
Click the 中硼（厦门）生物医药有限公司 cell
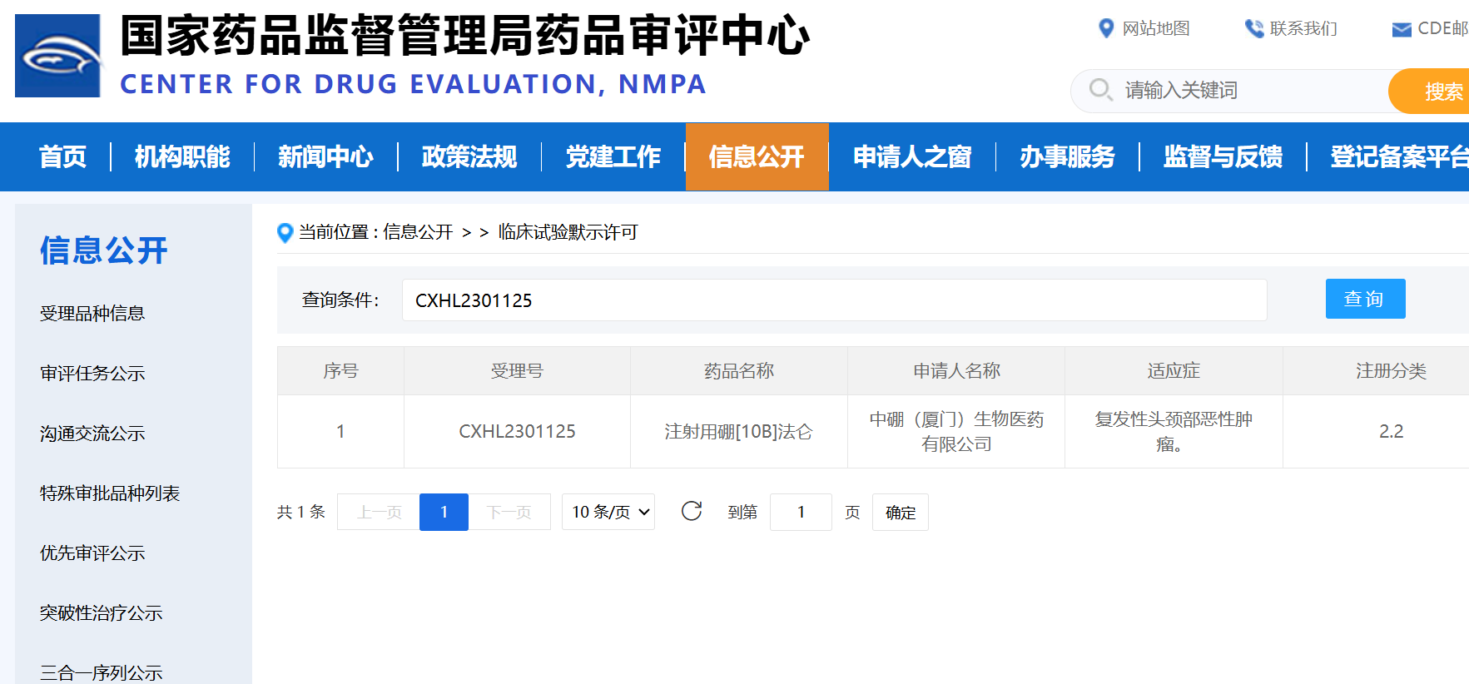click(x=956, y=431)
